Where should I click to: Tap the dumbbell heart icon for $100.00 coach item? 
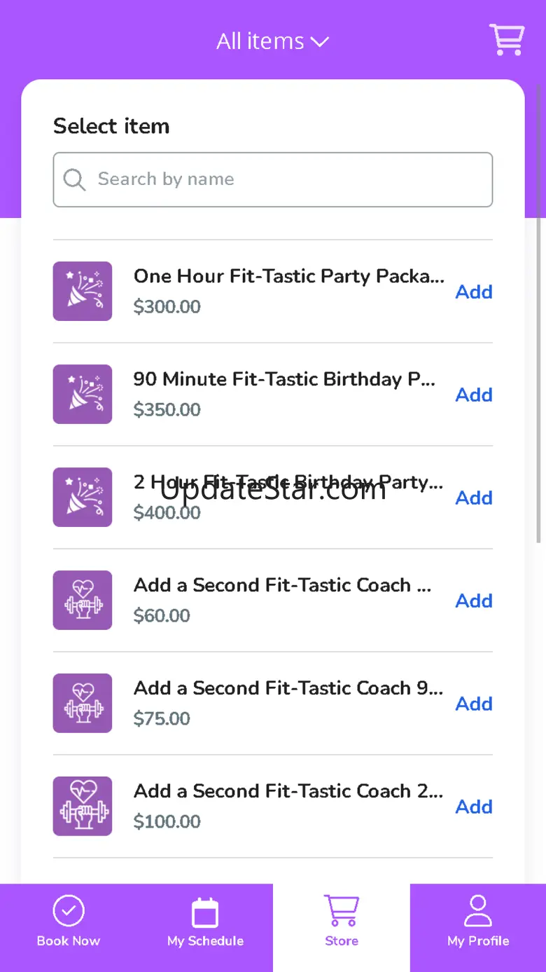point(83,806)
